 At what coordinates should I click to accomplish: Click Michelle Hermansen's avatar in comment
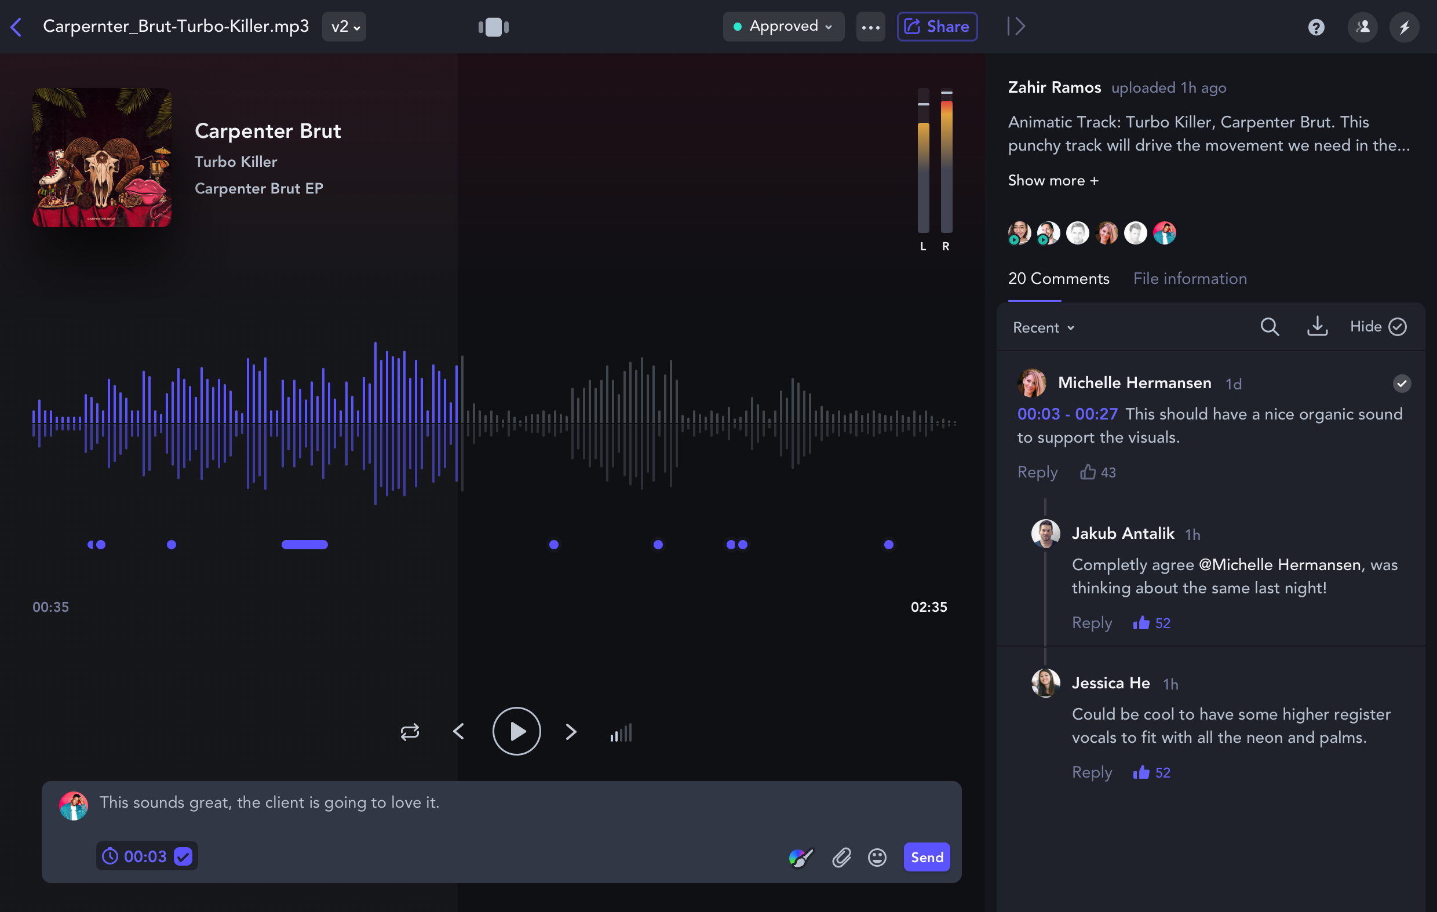click(x=1032, y=383)
